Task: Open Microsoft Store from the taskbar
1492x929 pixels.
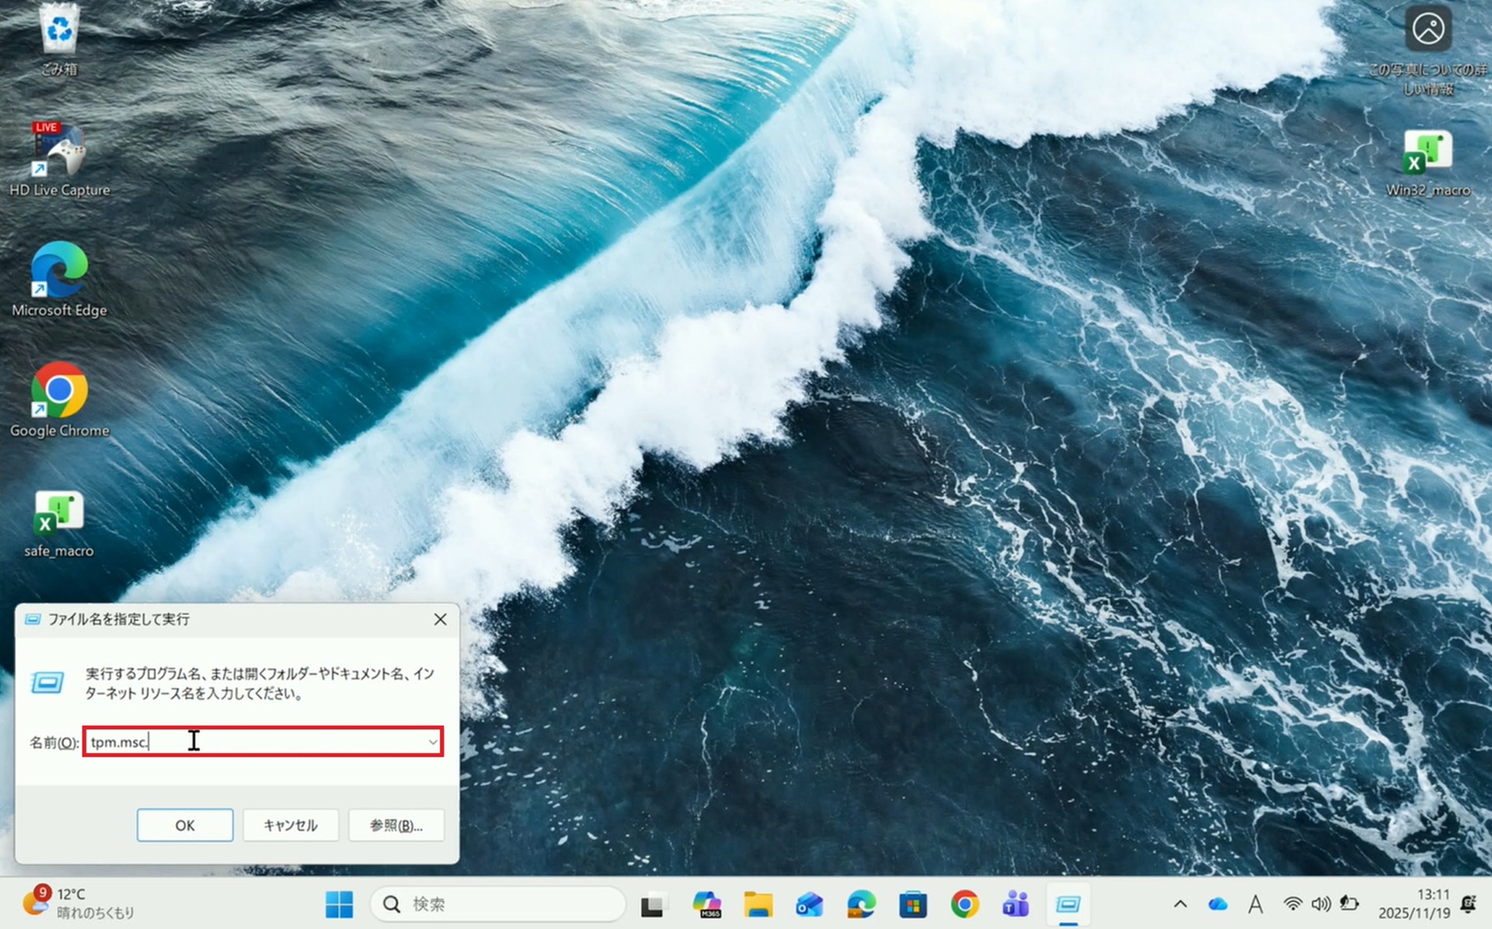Action: click(912, 904)
